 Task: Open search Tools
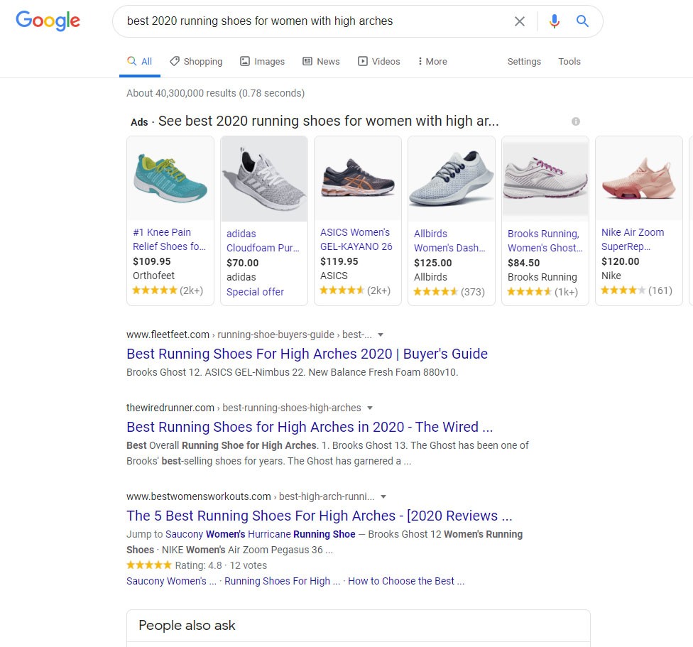(x=569, y=62)
